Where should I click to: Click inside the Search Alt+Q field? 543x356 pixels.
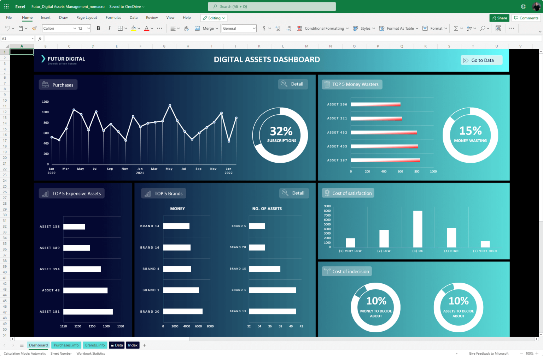pyautogui.click(x=271, y=6)
